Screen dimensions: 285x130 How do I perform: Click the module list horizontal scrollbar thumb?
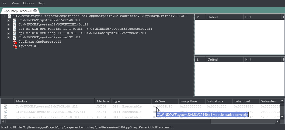(x=107, y=121)
